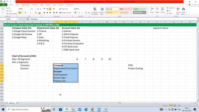Toggle Underline formatting button
Viewport: 199px width, 112px height.
click(x=25, y=13)
